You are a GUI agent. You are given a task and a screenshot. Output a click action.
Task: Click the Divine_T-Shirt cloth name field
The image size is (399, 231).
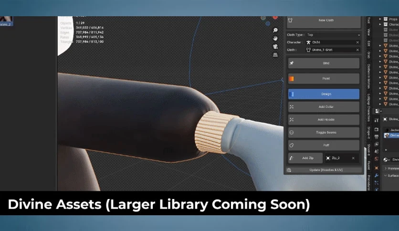(x=333, y=50)
